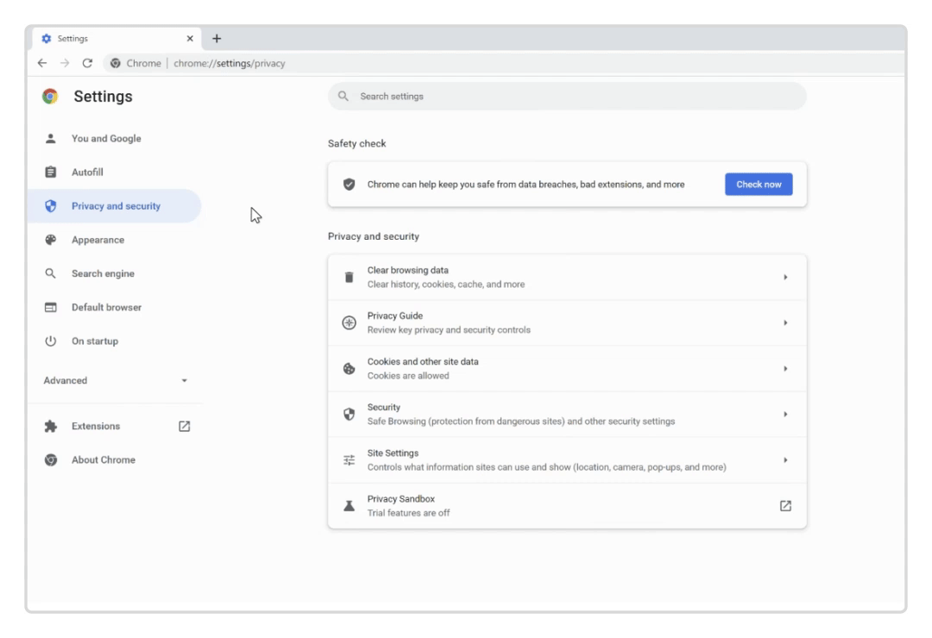Click the Check now button
932x638 pixels.
coord(758,184)
